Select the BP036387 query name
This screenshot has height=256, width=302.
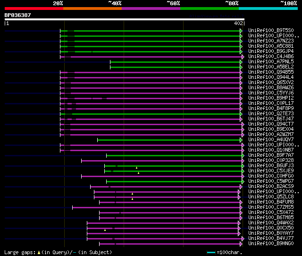[17, 15]
